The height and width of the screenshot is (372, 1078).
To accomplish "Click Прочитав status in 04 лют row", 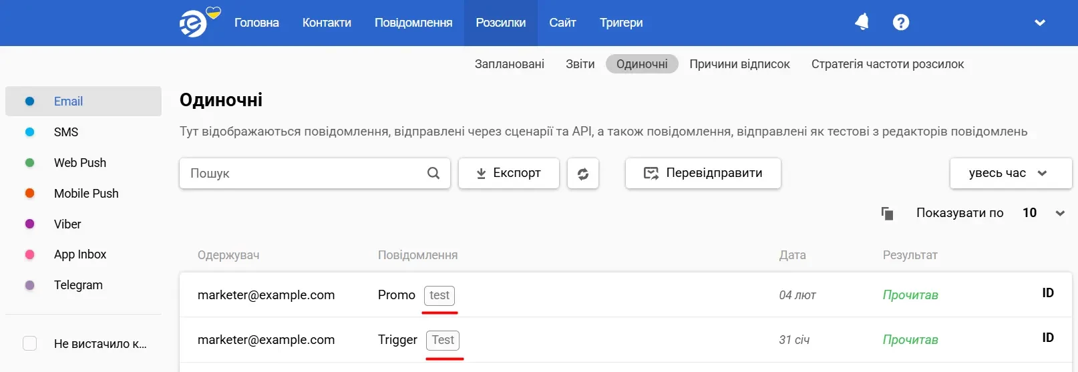I will tap(910, 295).
